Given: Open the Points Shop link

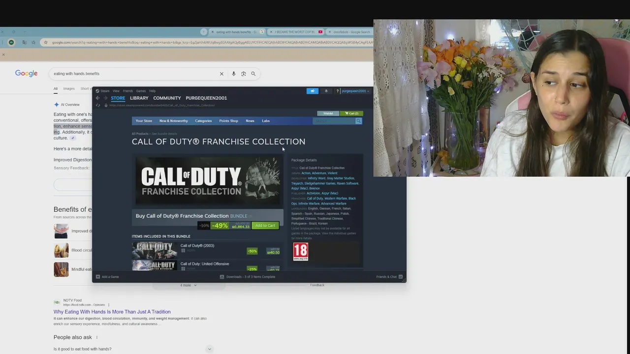Looking at the screenshot, I should [228, 121].
